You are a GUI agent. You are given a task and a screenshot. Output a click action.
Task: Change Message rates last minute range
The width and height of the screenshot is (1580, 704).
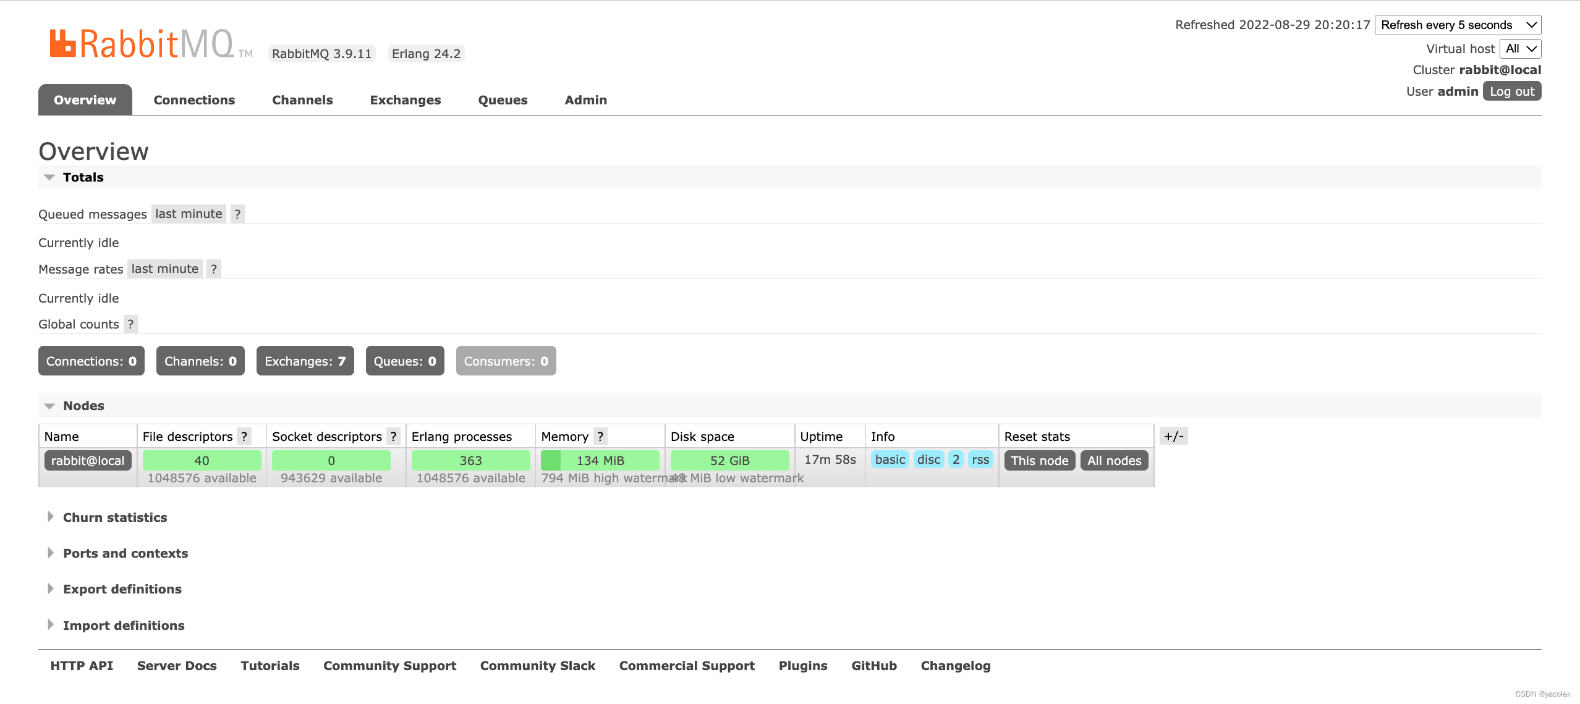click(165, 269)
